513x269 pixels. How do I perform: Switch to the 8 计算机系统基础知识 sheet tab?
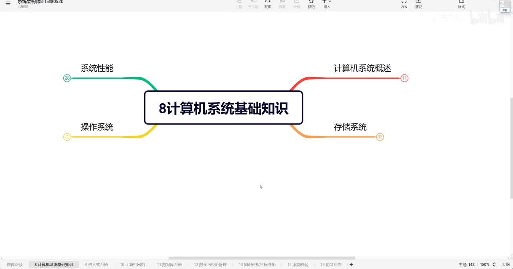(x=54, y=265)
